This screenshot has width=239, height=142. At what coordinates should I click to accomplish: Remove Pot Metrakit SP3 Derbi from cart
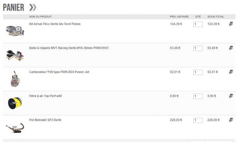(x=231, y=120)
